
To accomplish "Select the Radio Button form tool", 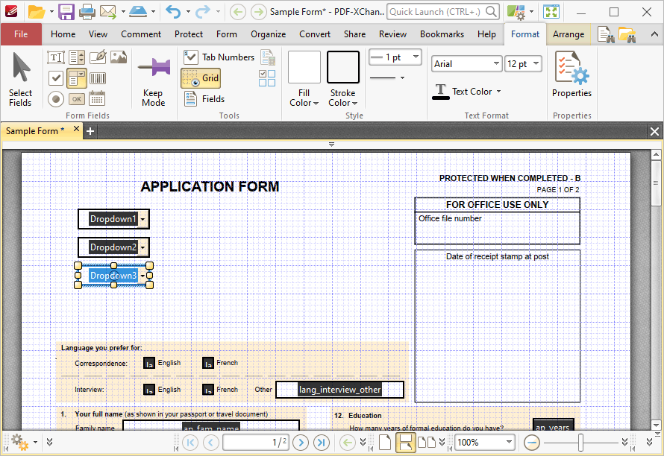I will (55, 98).
